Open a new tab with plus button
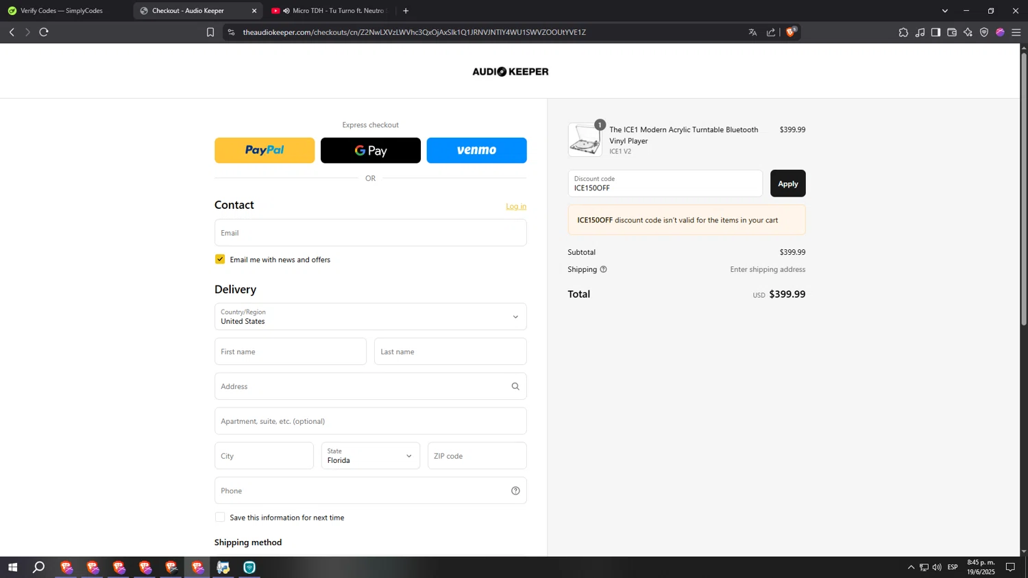This screenshot has width=1028, height=578. click(x=406, y=11)
